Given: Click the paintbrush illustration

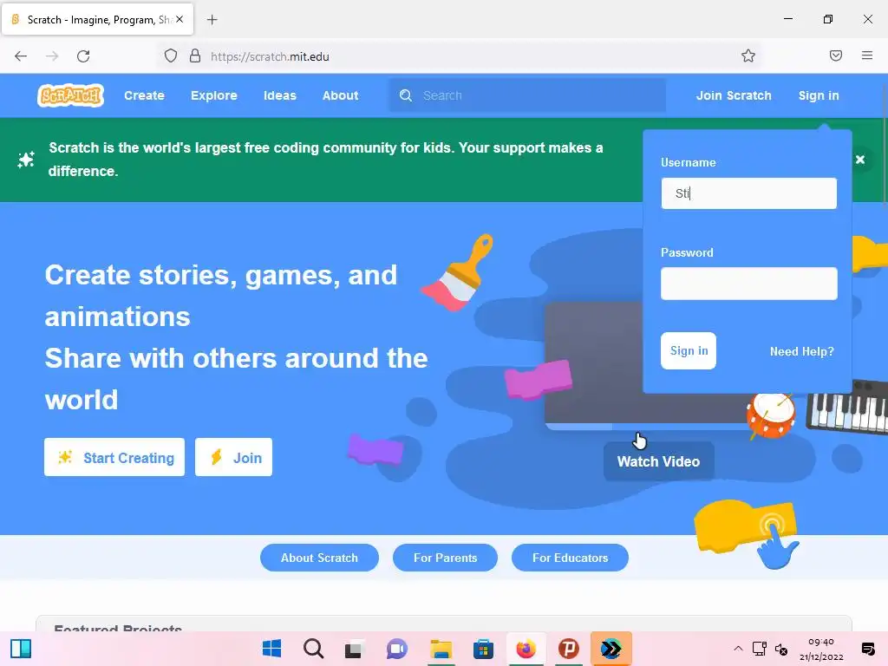Looking at the screenshot, I should click(x=458, y=272).
